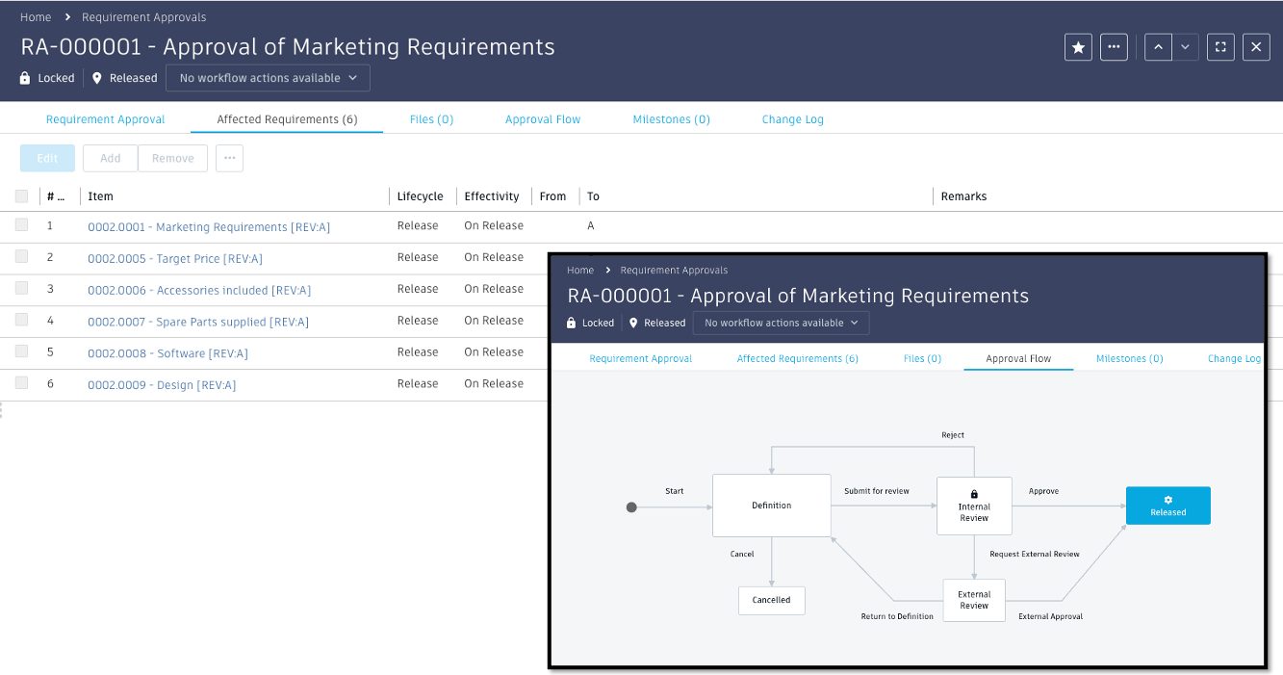This screenshot has width=1283, height=675.
Task: Open 0002.0005 - Target Price item link
Action: pyautogui.click(x=174, y=258)
